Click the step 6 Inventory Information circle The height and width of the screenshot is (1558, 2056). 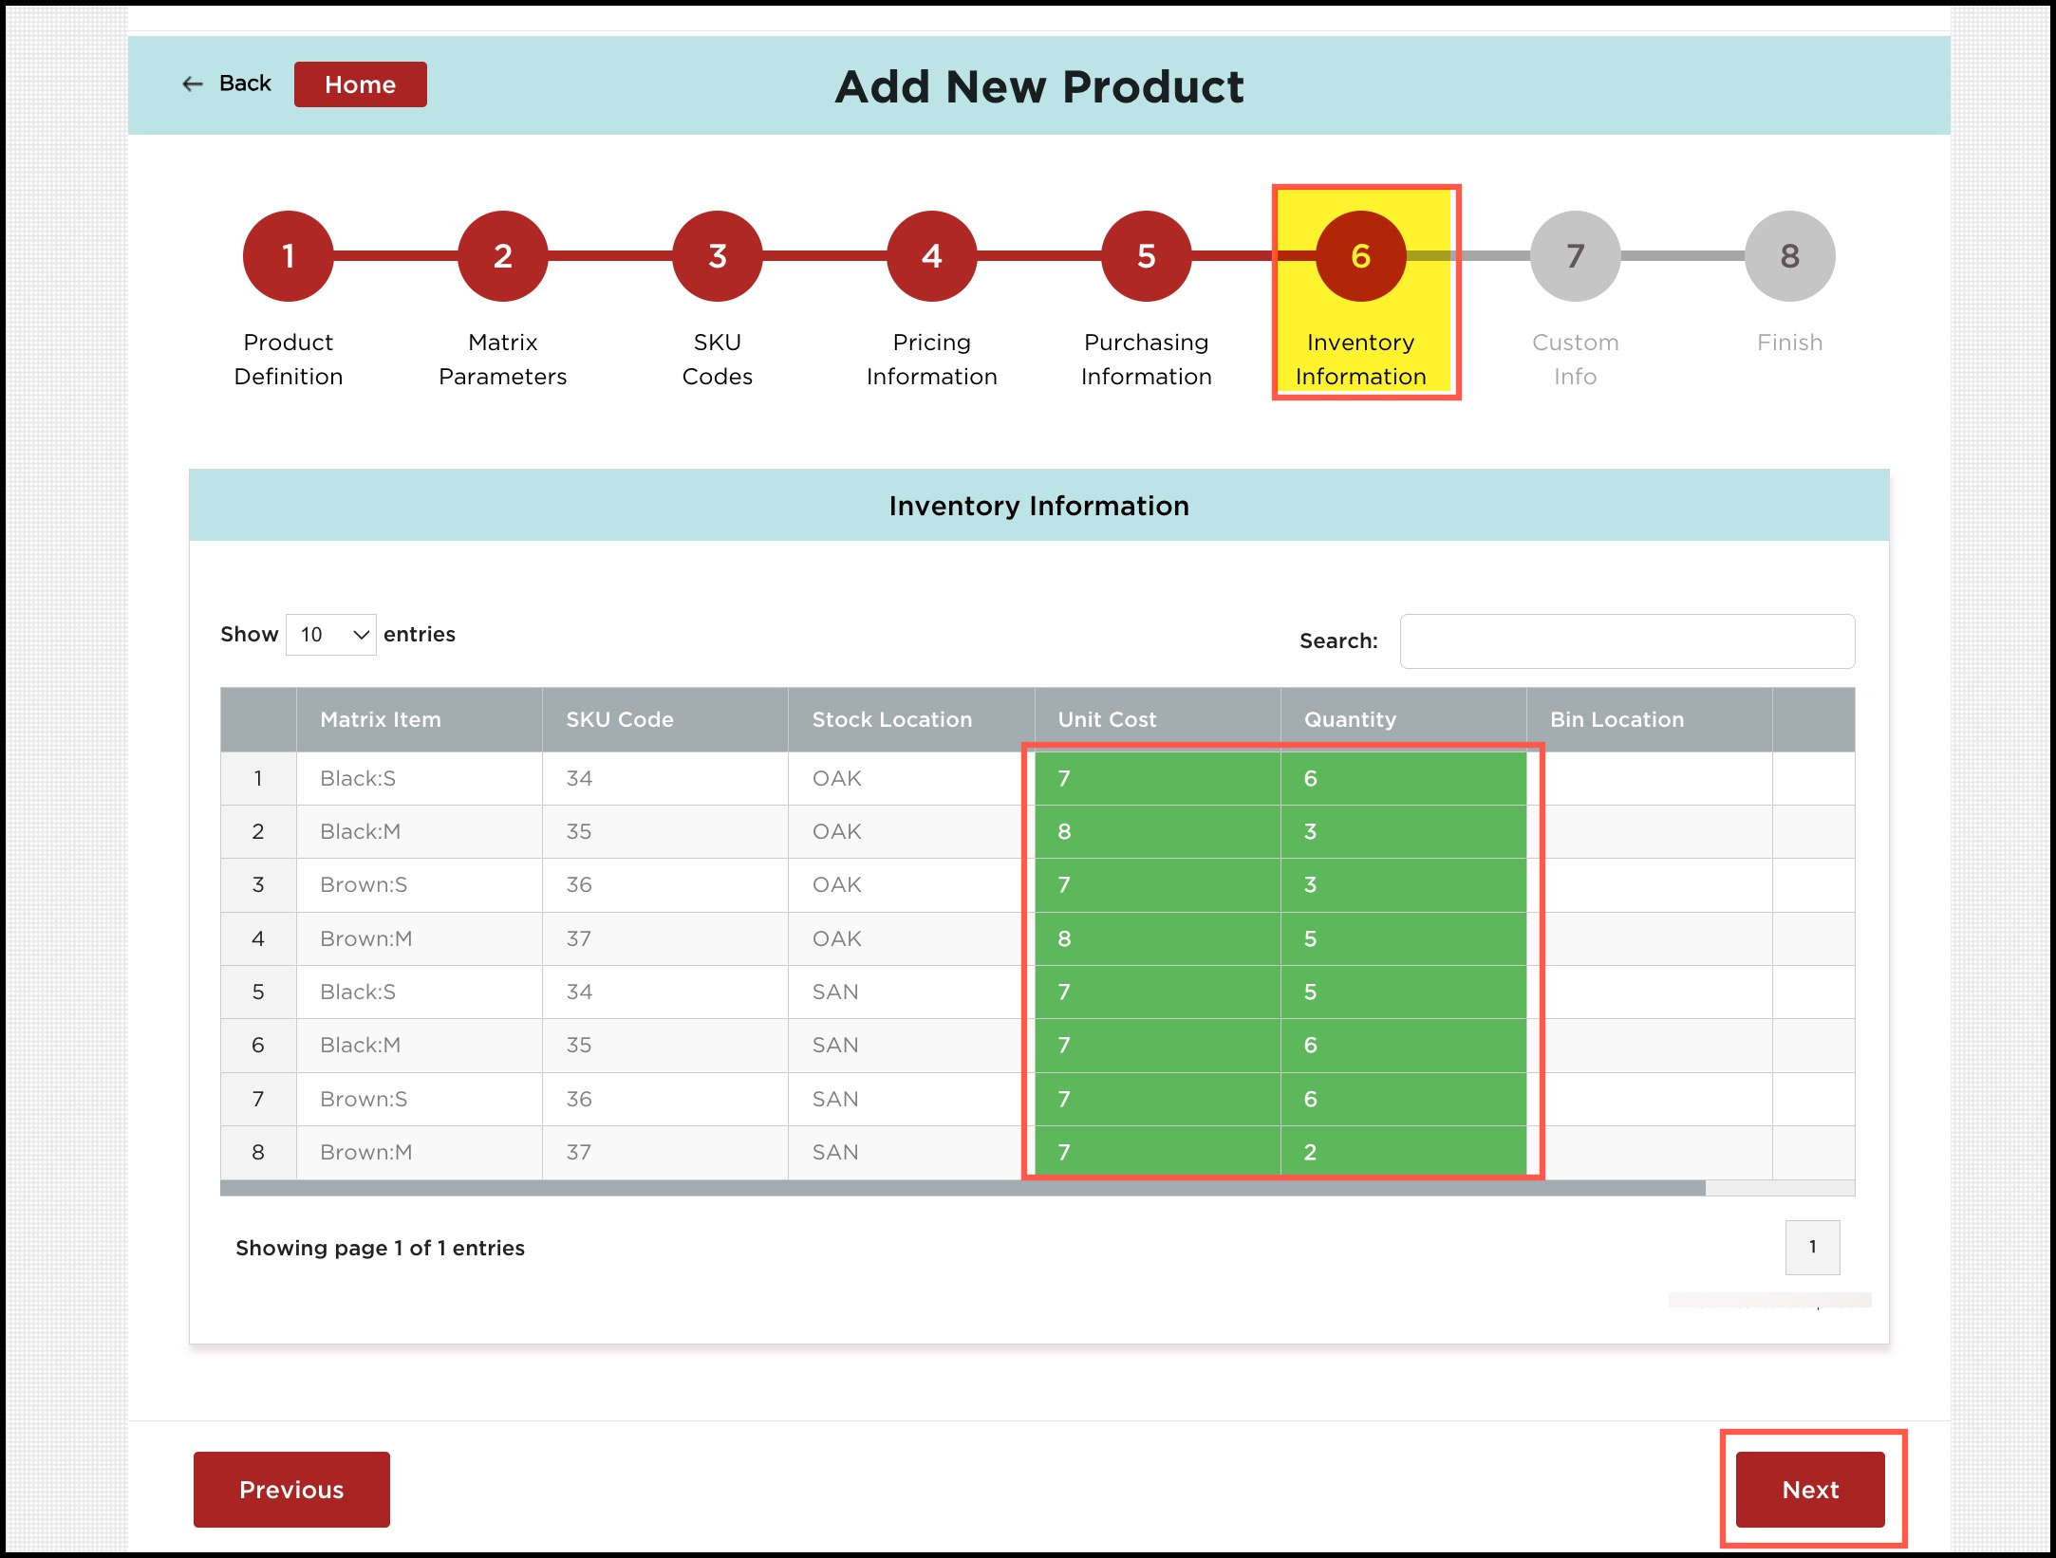tap(1360, 256)
